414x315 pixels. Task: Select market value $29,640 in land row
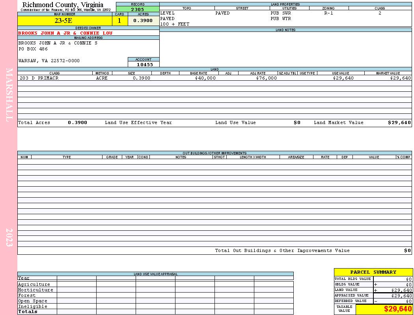pyautogui.click(x=401, y=78)
